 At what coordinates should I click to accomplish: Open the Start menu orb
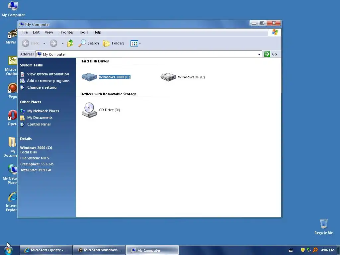pos(8,250)
